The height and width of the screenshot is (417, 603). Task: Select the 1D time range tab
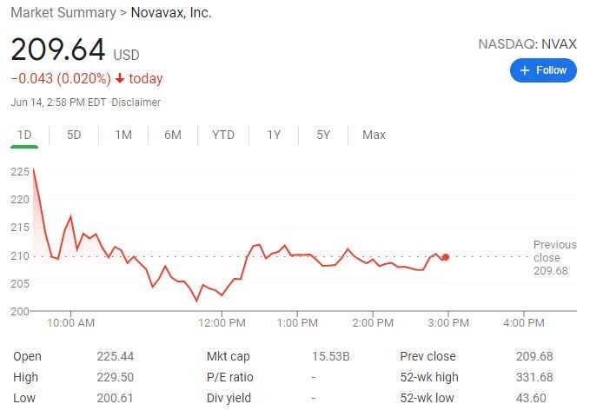click(x=24, y=135)
